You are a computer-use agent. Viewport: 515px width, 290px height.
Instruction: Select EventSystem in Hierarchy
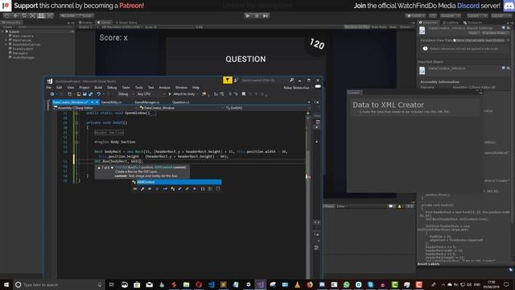23,48
